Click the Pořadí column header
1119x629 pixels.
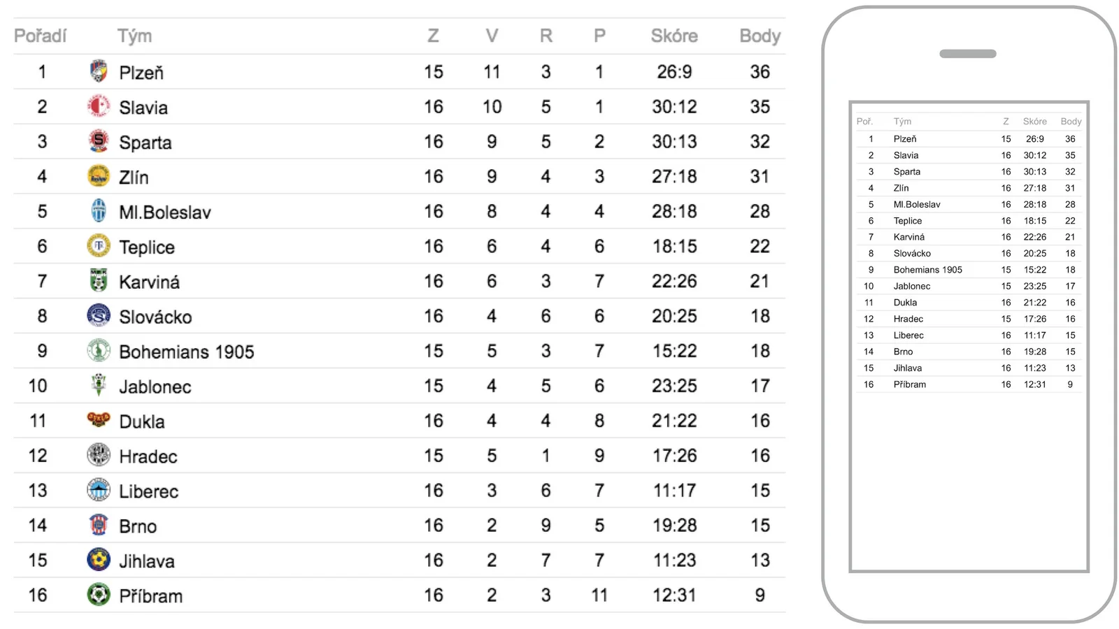(x=40, y=36)
